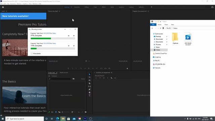Open File Explorer quick access toolbar dropdown
The image size is (215, 121).
point(160,22)
